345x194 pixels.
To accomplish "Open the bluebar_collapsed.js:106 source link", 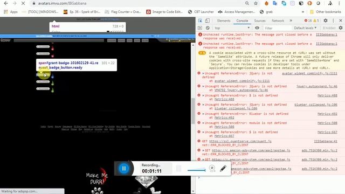I will click(316, 105).
